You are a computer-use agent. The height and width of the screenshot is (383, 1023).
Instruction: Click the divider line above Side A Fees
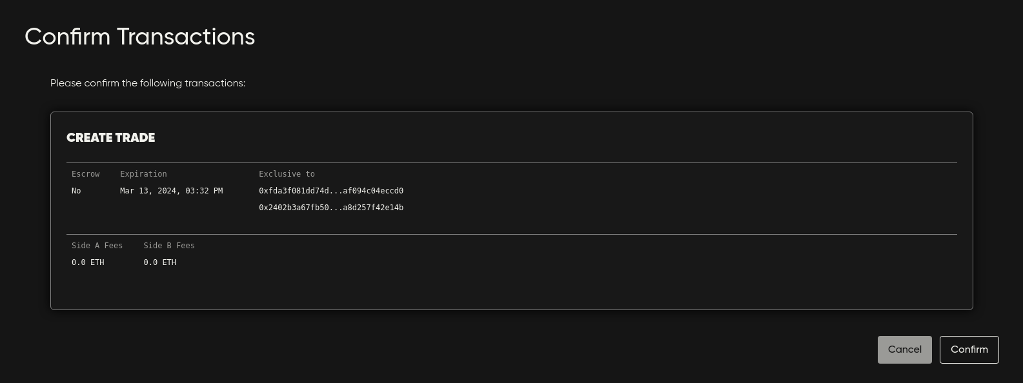point(511,234)
